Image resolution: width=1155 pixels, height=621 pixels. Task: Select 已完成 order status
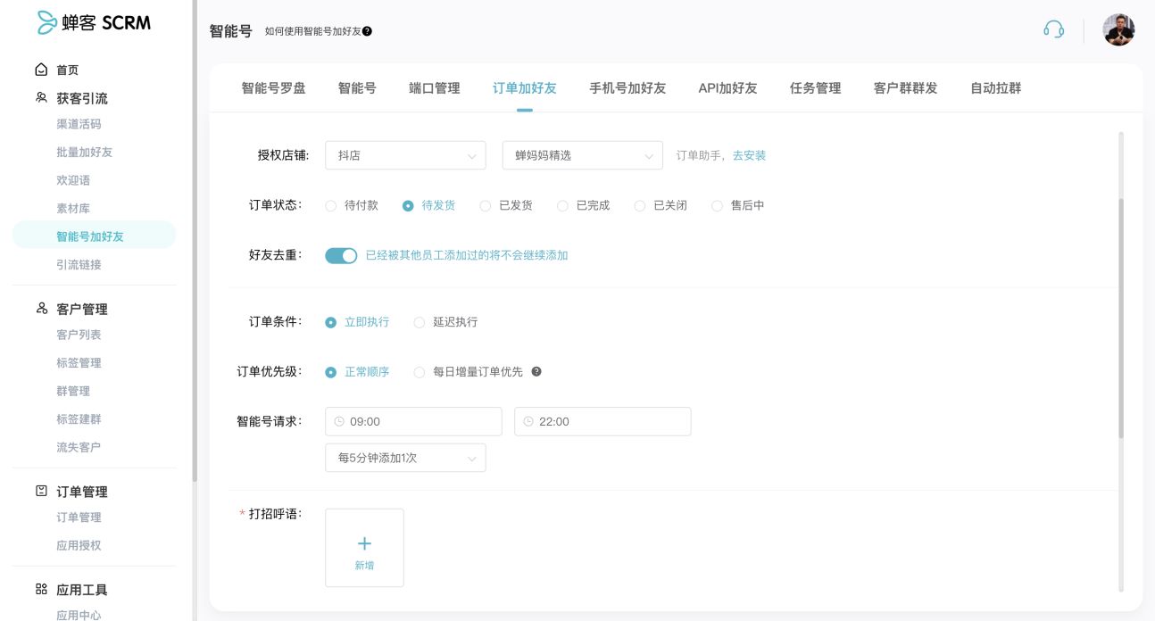[x=583, y=205]
